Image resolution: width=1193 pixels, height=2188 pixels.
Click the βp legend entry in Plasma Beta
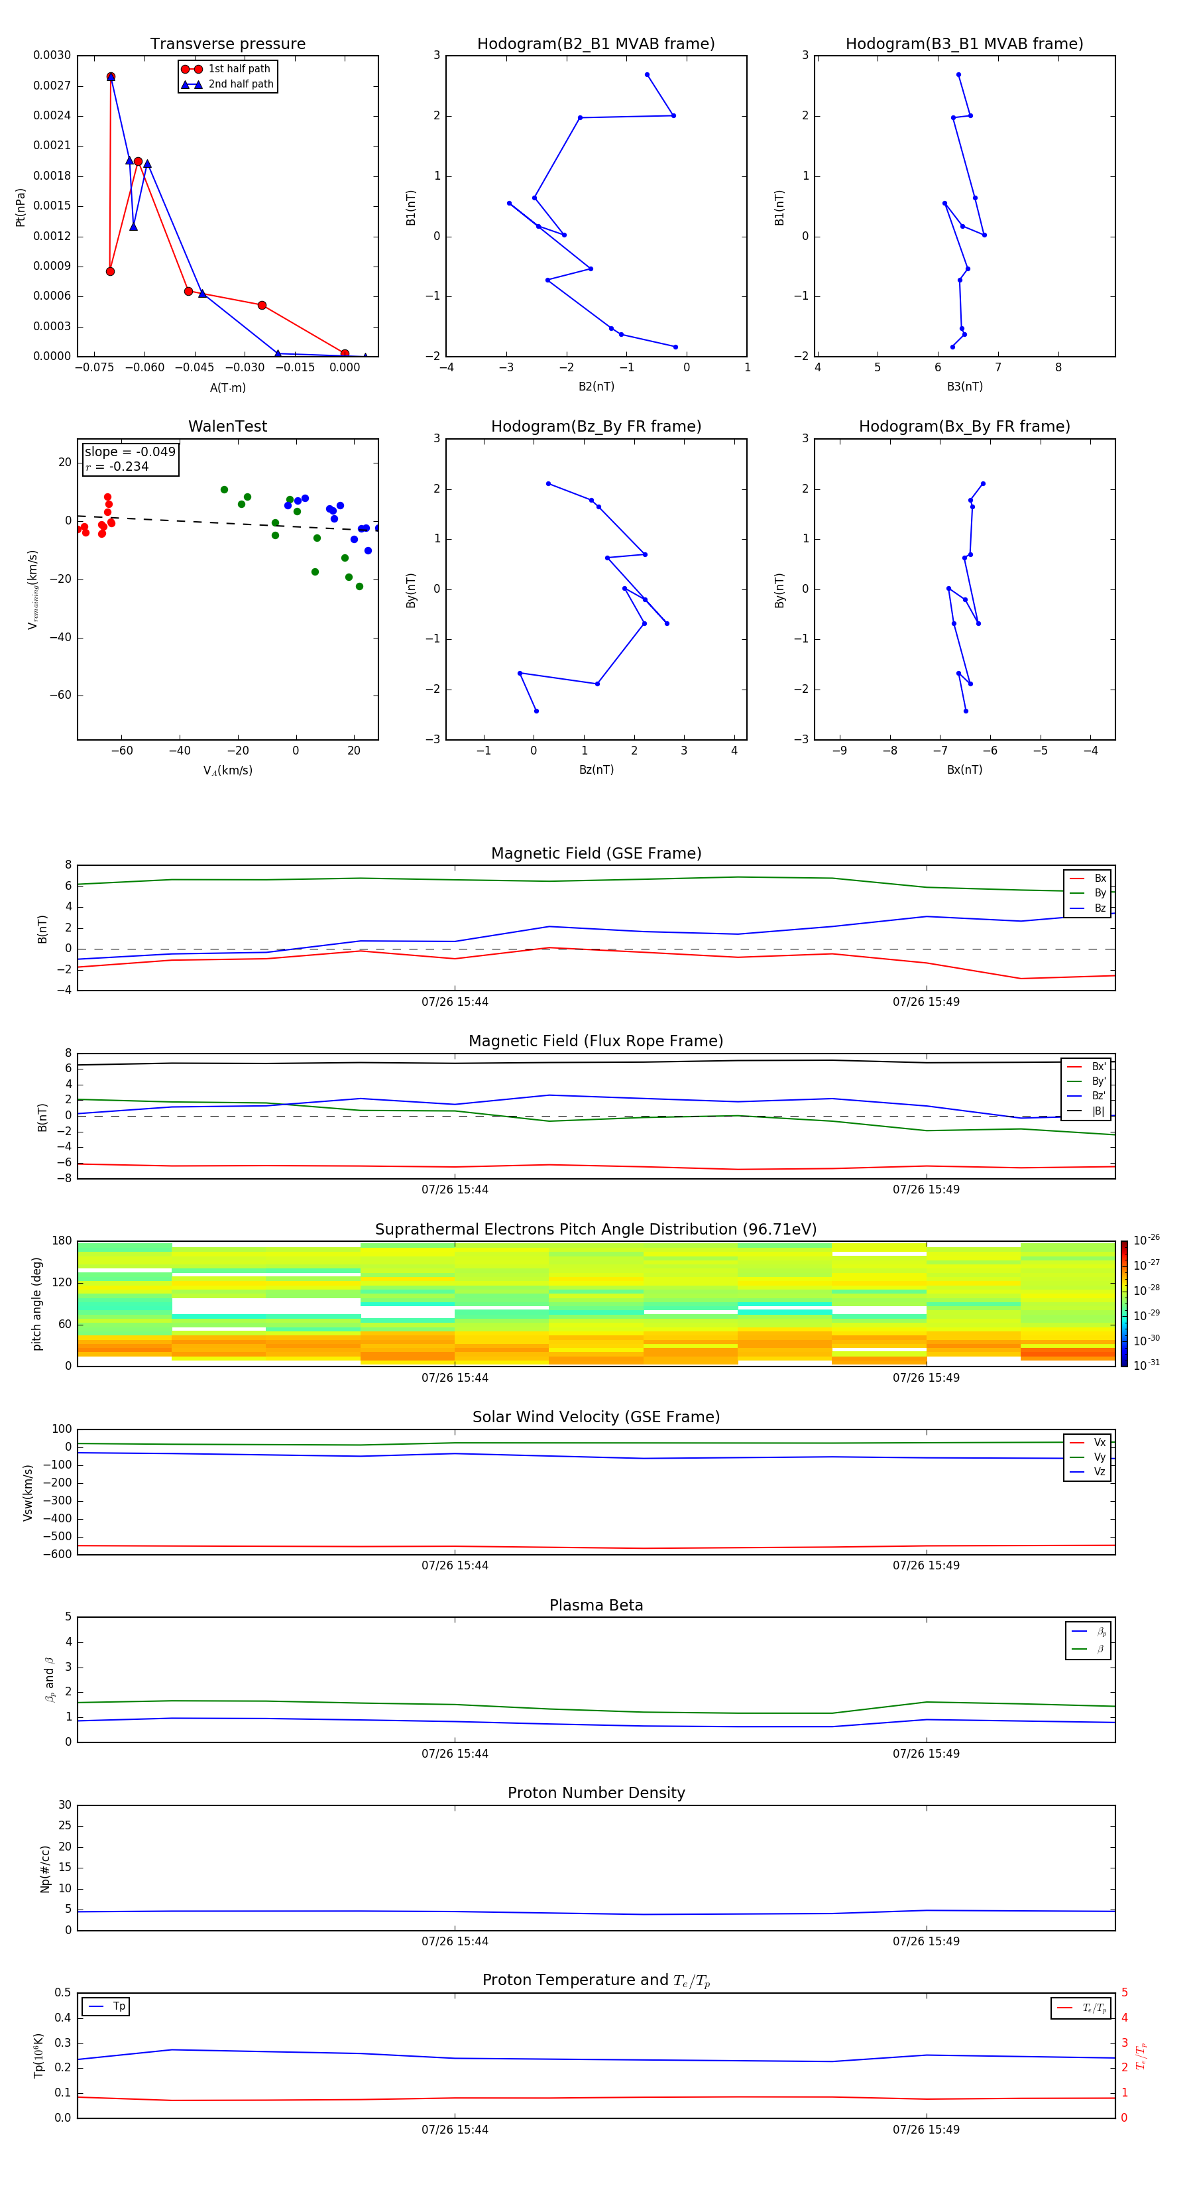(1088, 1632)
